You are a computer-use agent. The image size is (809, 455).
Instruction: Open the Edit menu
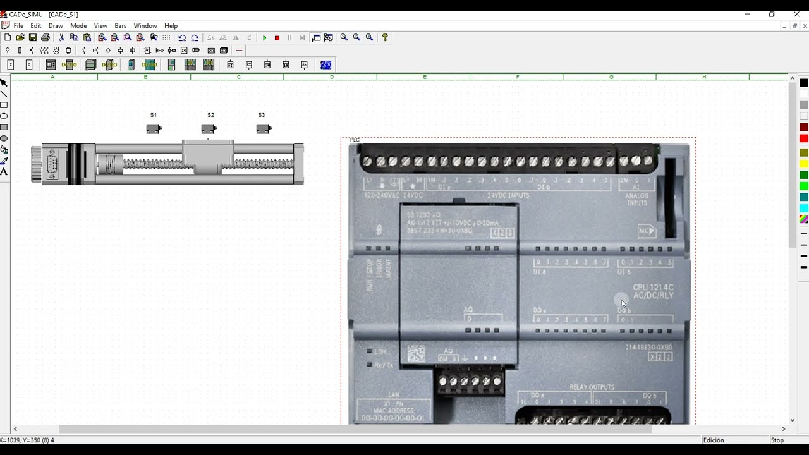click(x=36, y=26)
